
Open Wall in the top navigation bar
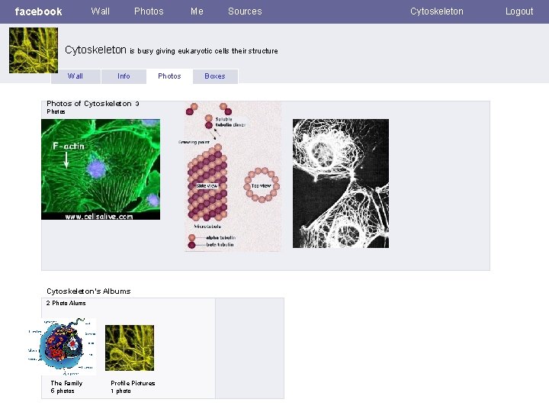(x=100, y=11)
